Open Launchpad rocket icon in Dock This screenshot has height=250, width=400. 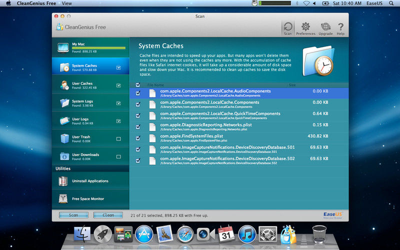coord(103,234)
